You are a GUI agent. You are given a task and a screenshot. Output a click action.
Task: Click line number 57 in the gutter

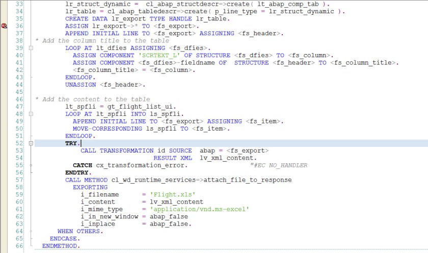(x=19, y=180)
